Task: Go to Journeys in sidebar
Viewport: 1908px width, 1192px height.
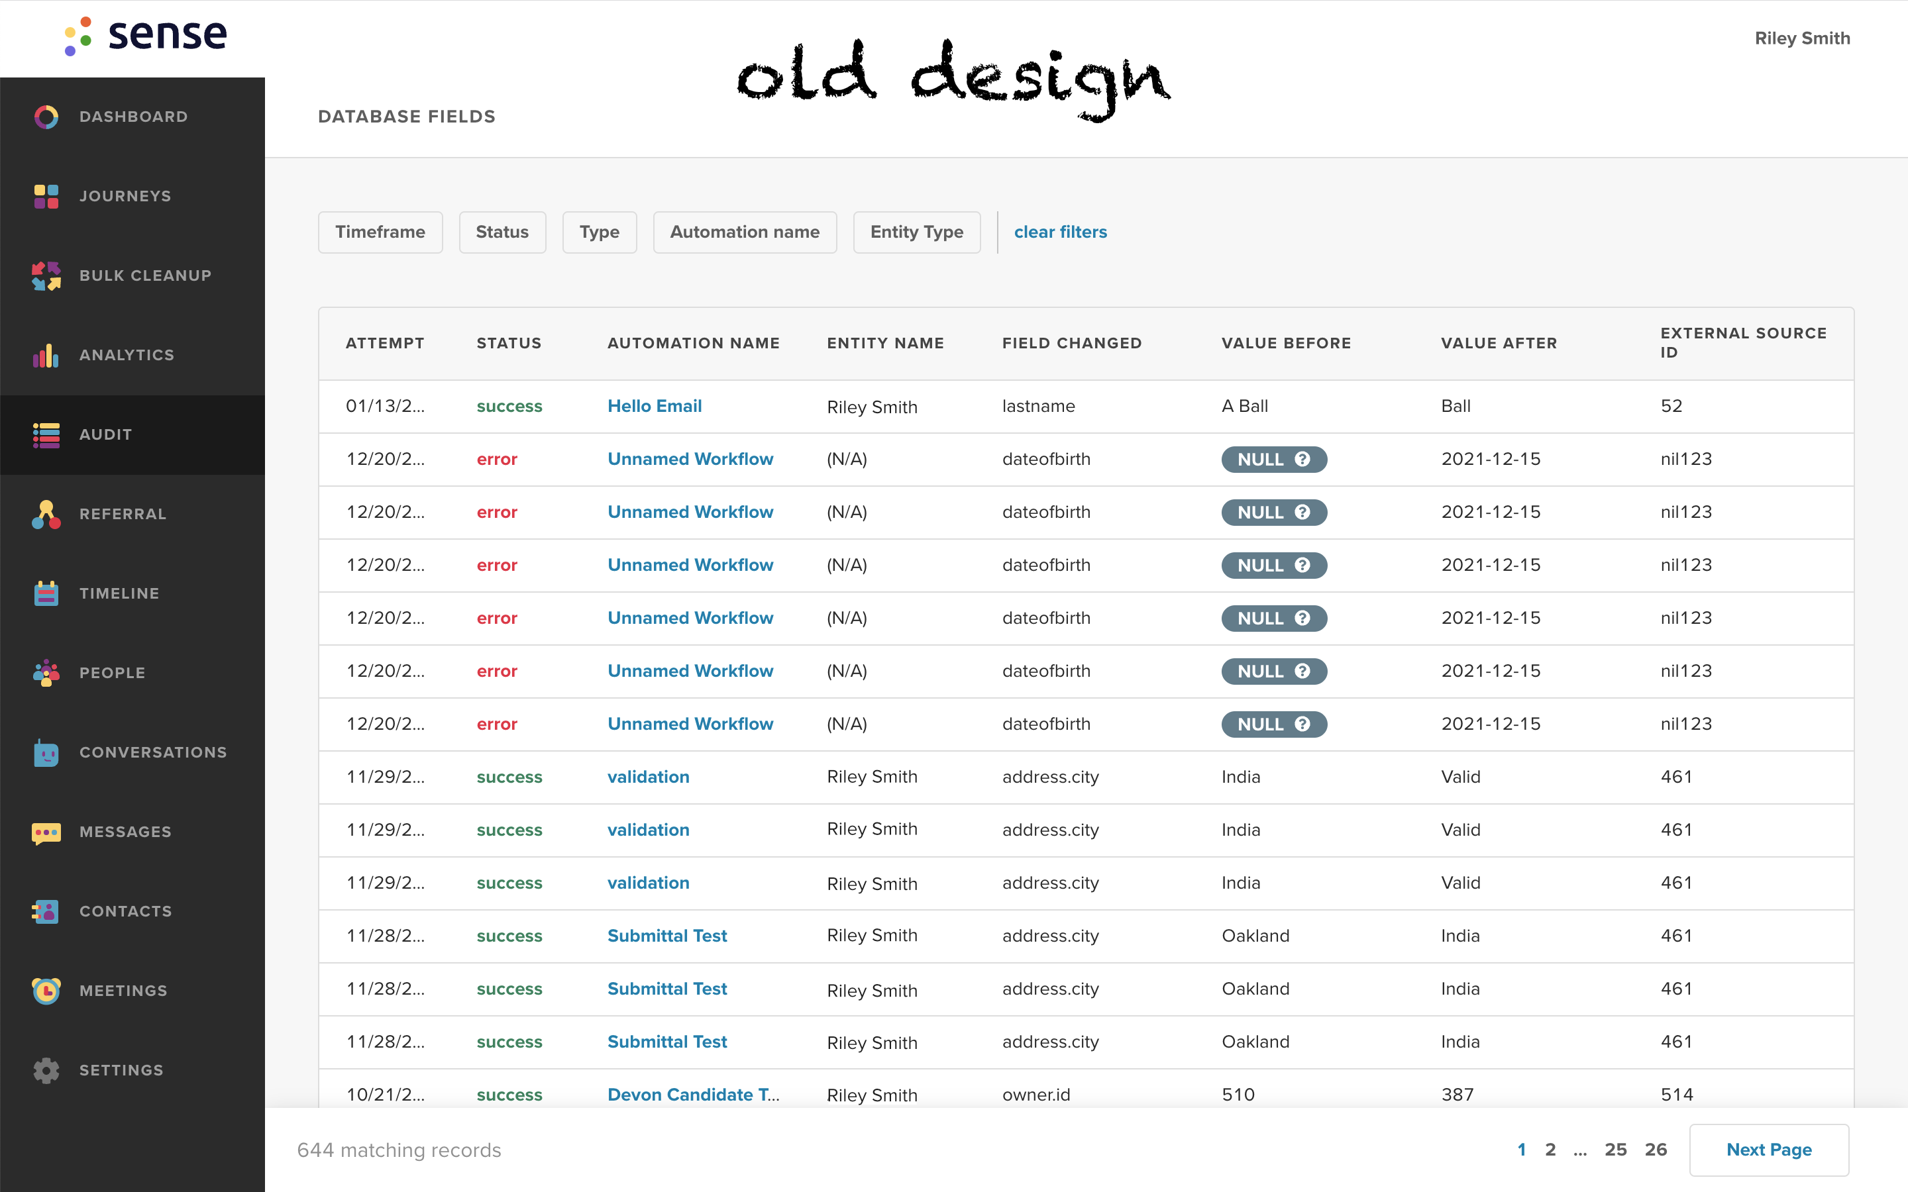Action: tap(132, 196)
